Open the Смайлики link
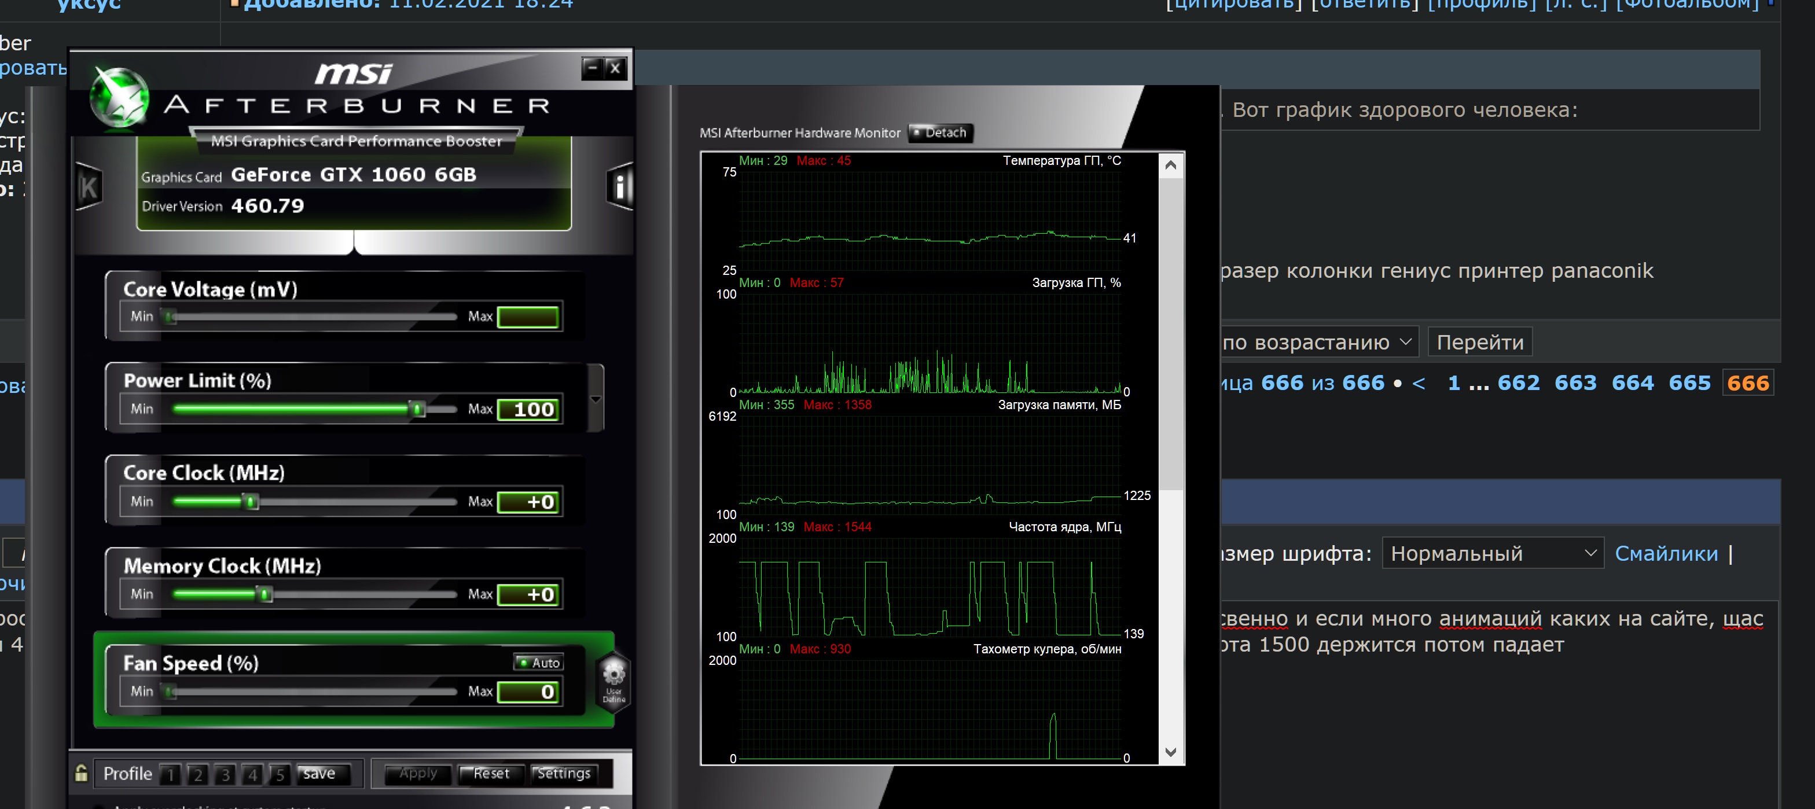Screen dimensions: 1815x809 1666,553
